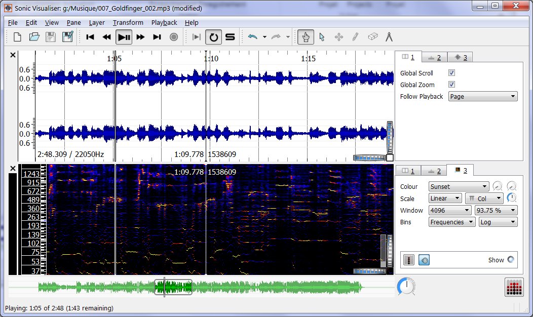The width and height of the screenshot is (533, 317).
Task: Open the Layer menu
Action: click(x=97, y=22)
